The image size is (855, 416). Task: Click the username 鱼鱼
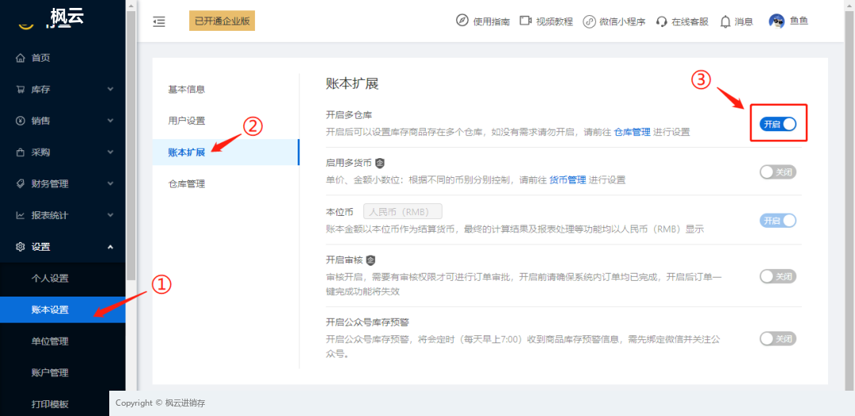799,21
